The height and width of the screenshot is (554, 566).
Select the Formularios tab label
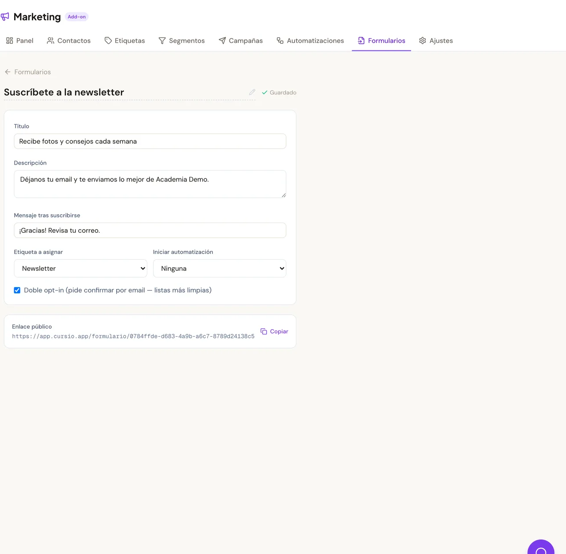(x=386, y=41)
